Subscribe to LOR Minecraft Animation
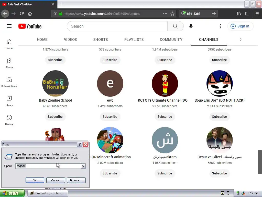Screen dimensions: 262x197 110,173
